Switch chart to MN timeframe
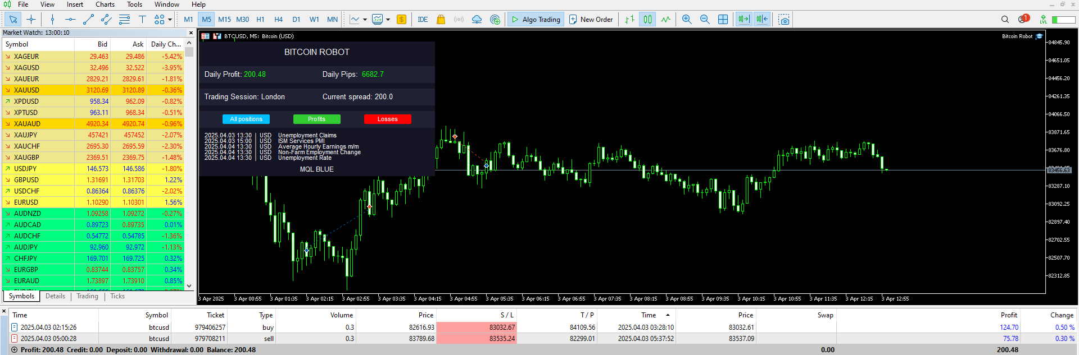 click(x=332, y=20)
